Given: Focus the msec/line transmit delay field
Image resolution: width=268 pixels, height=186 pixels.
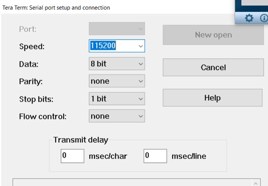Looking at the screenshot, I should pos(155,156).
